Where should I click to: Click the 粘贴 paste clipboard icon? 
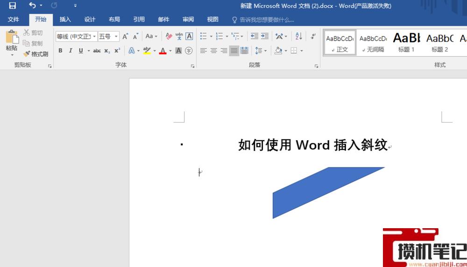click(12, 36)
